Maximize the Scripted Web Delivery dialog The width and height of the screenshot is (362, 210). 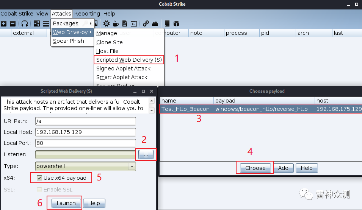(x=143, y=91)
